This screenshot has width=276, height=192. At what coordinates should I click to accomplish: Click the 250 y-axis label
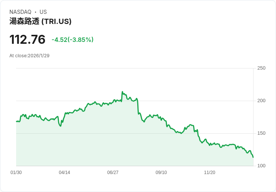point(261,68)
